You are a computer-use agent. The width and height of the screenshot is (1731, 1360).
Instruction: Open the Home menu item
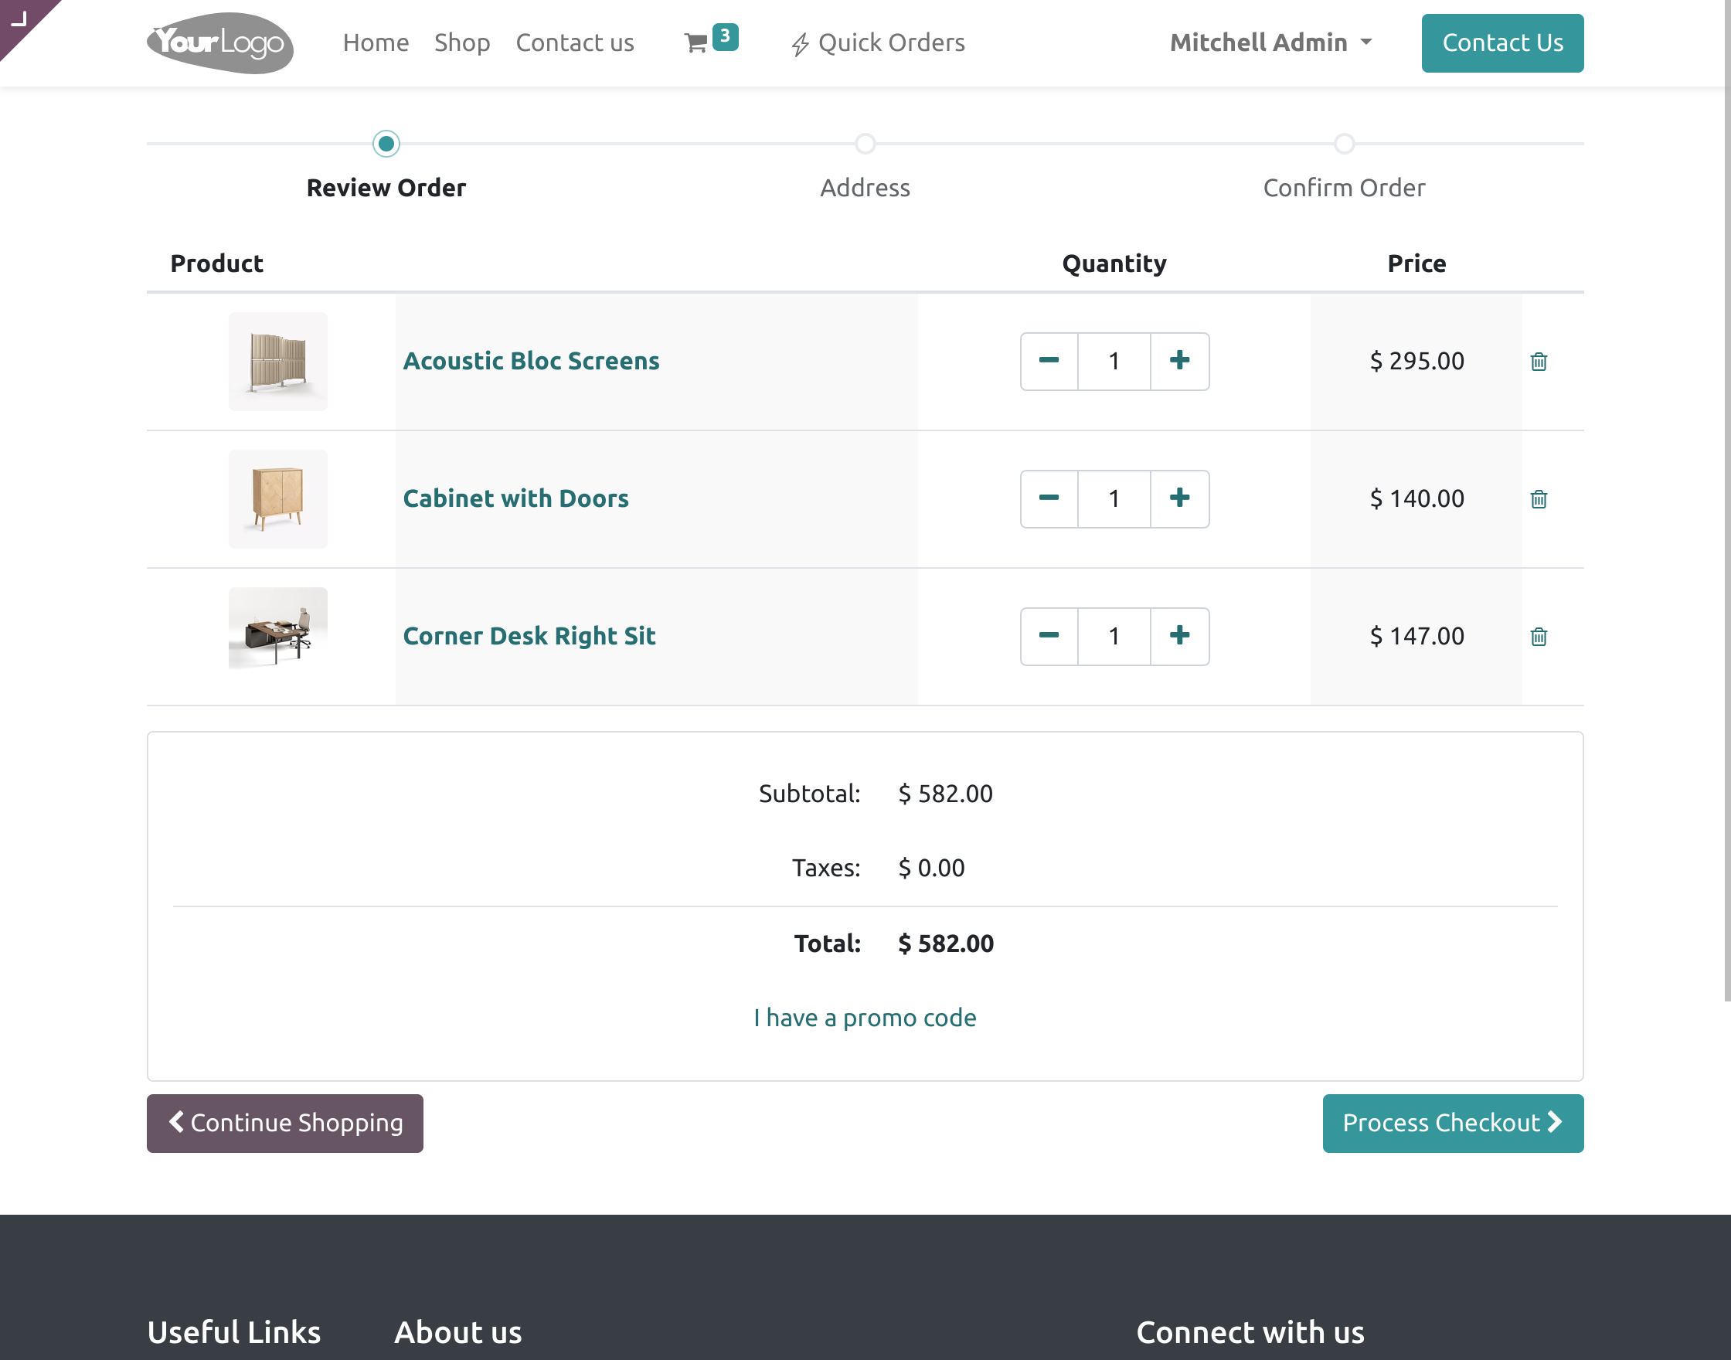[x=375, y=43]
